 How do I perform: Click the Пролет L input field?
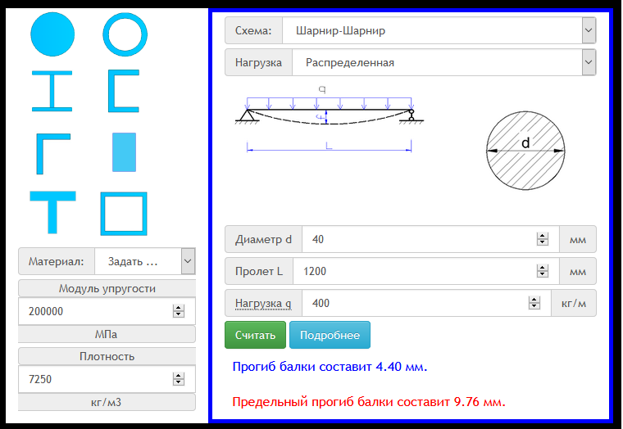426,272
